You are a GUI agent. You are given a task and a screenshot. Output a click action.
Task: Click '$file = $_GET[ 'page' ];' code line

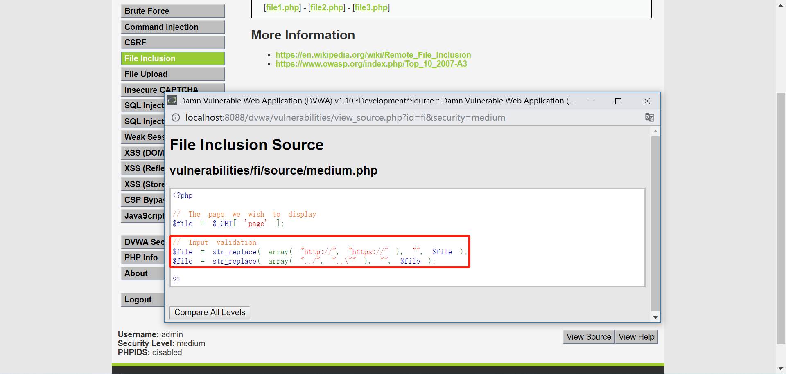(228, 224)
